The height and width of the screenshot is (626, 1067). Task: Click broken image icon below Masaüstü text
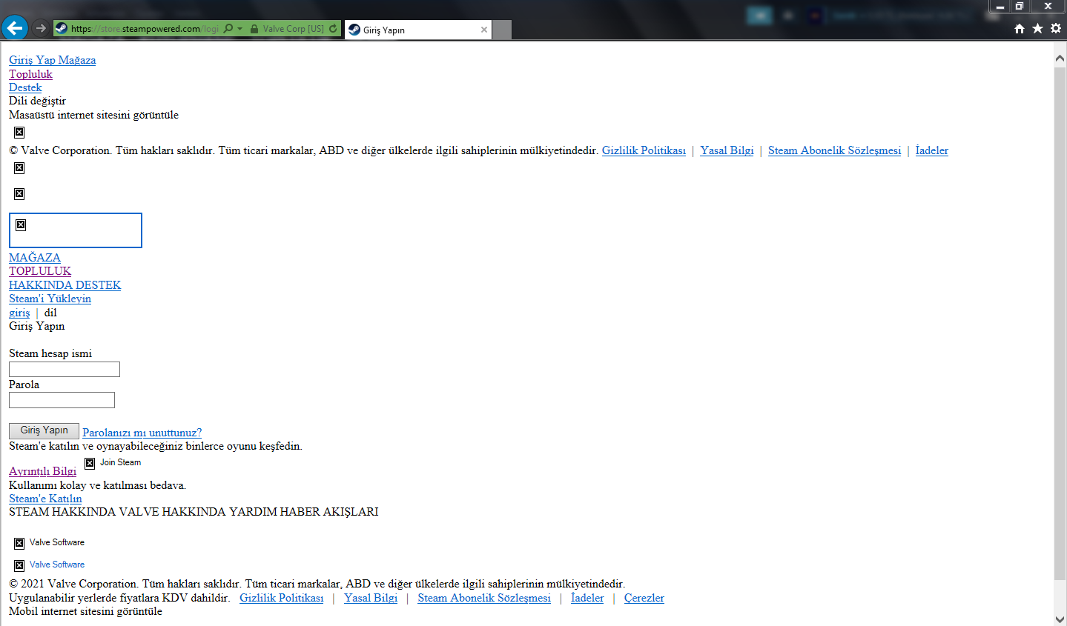tap(19, 133)
